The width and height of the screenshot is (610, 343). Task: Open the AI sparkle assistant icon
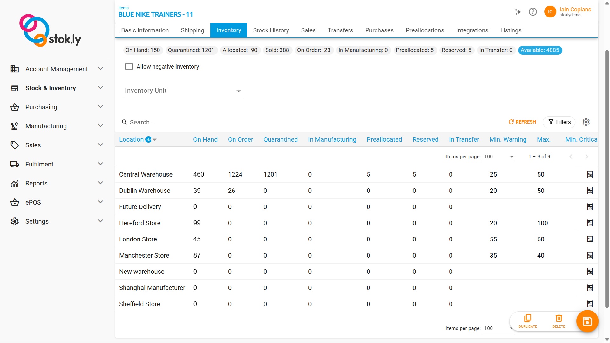point(518,12)
